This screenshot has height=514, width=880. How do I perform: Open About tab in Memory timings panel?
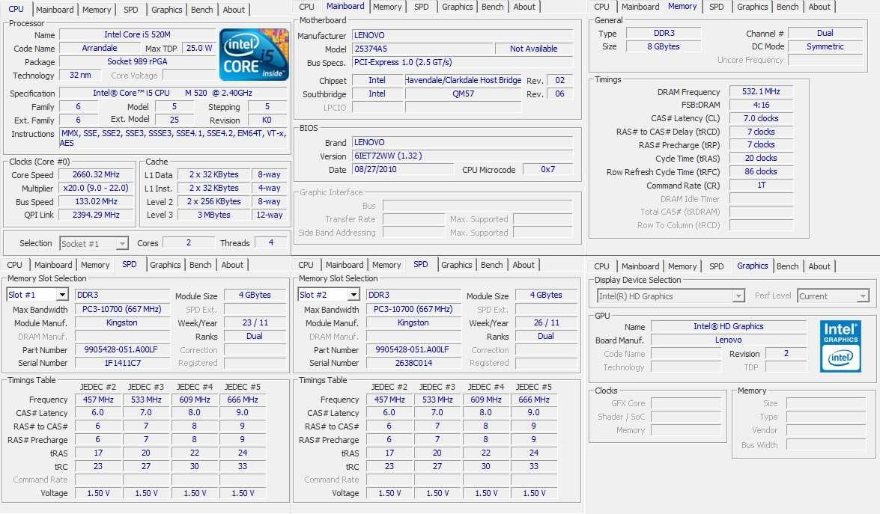[819, 7]
